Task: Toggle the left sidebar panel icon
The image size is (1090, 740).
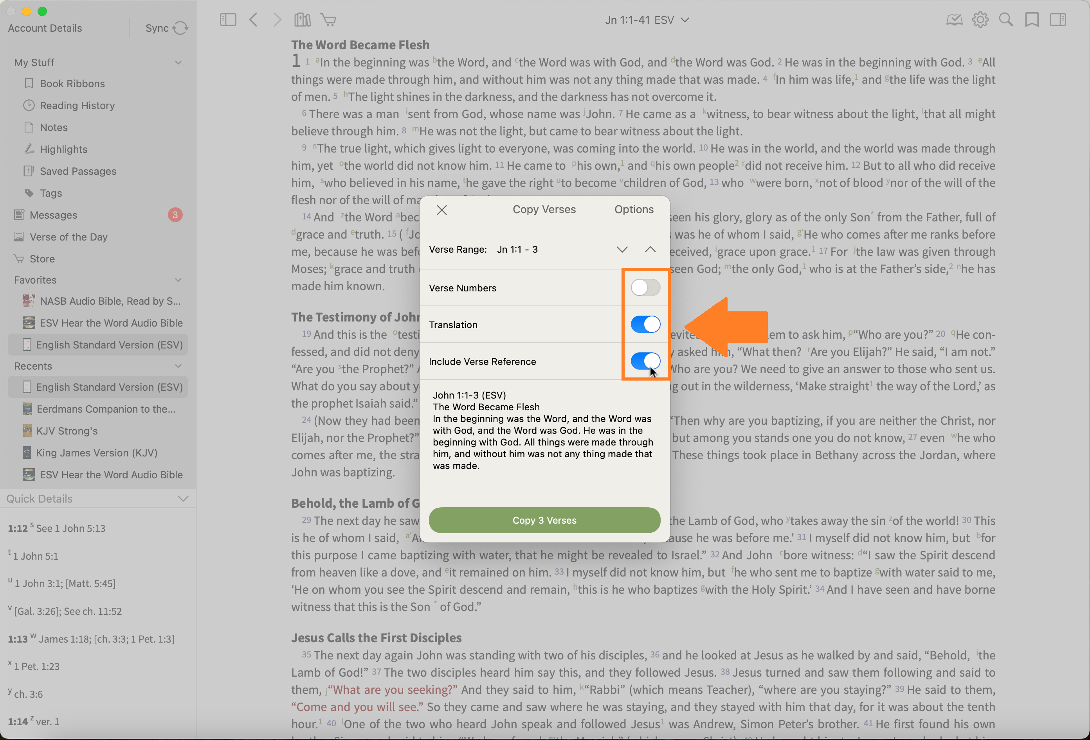Action: [228, 20]
